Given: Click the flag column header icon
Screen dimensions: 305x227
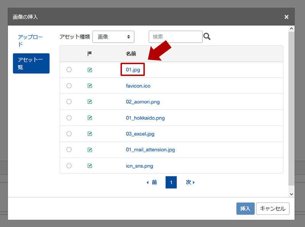Looking at the screenshot, I should click(x=90, y=54).
